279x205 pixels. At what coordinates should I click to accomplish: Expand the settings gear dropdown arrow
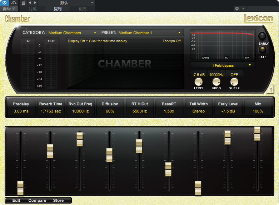(243, 9)
